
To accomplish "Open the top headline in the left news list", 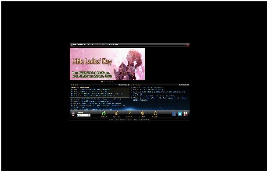I will click(x=91, y=89).
